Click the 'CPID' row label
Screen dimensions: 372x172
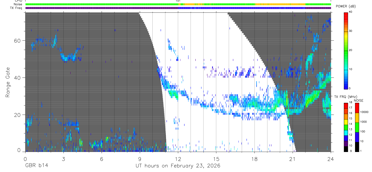coord(18,1)
